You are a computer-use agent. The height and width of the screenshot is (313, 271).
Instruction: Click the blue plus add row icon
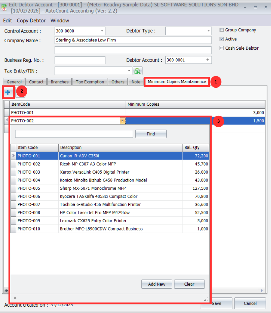(8, 92)
